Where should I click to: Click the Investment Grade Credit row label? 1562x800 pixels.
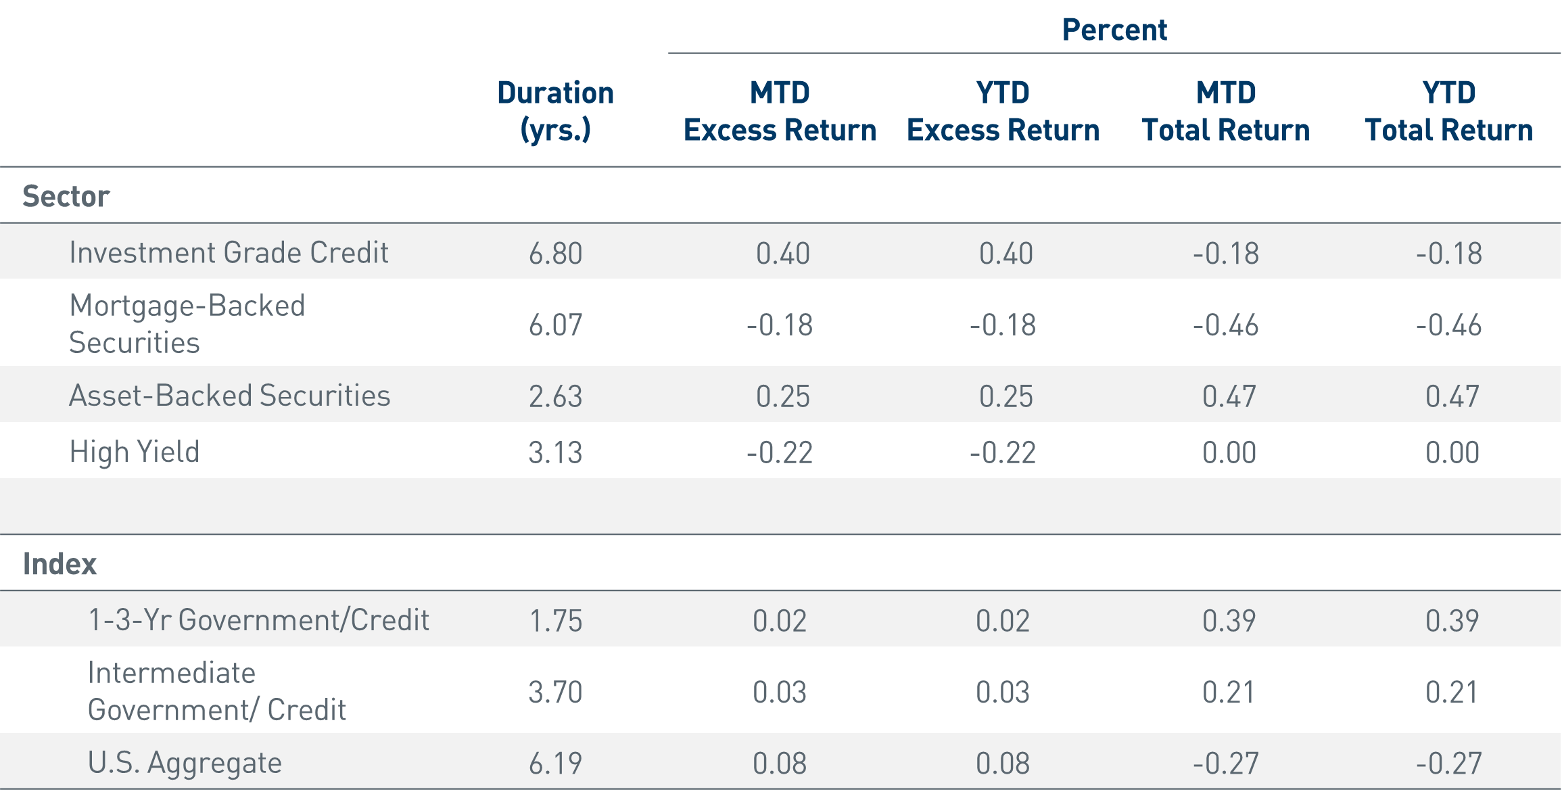click(229, 252)
